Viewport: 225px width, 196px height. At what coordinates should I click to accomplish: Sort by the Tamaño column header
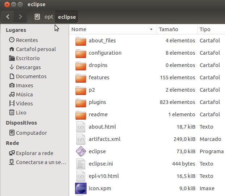click(177, 29)
